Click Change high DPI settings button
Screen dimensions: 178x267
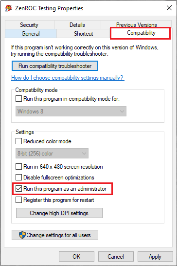[x=59, y=213]
